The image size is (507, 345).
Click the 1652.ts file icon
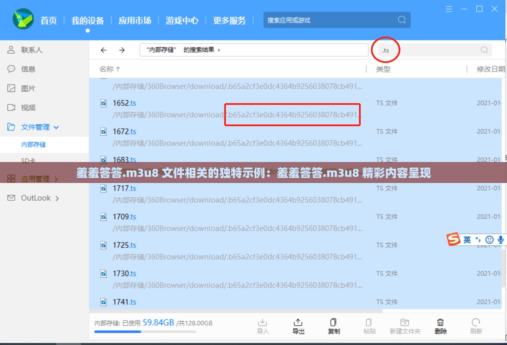[104, 103]
